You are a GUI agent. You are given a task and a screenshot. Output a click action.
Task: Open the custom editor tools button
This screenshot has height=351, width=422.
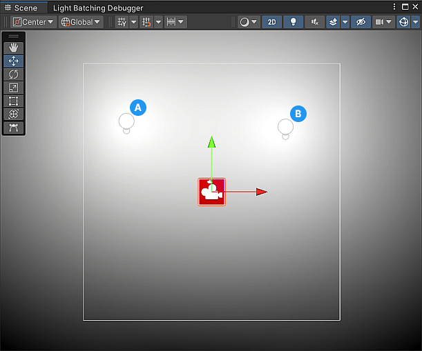[14, 128]
